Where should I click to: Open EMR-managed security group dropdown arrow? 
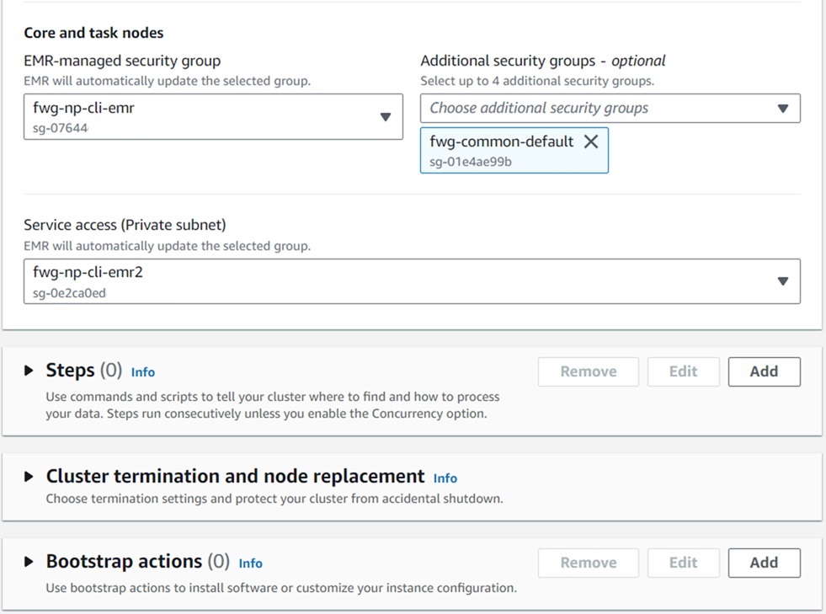pyautogui.click(x=385, y=116)
